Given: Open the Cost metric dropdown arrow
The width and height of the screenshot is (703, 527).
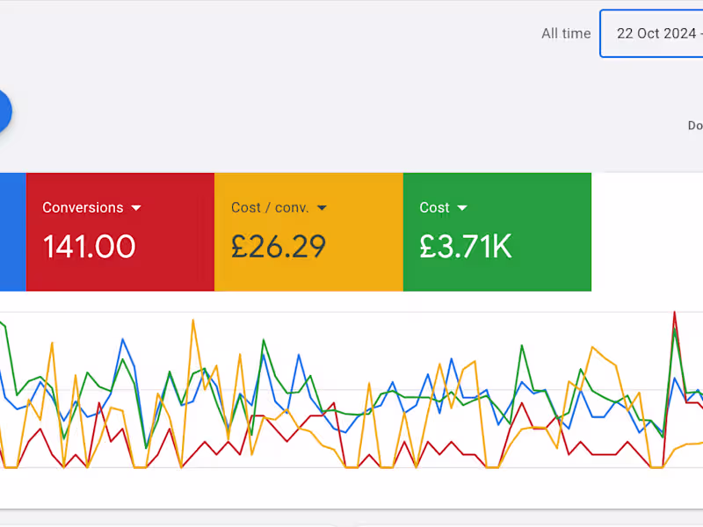Looking at the screenshot, I should 462,208.
